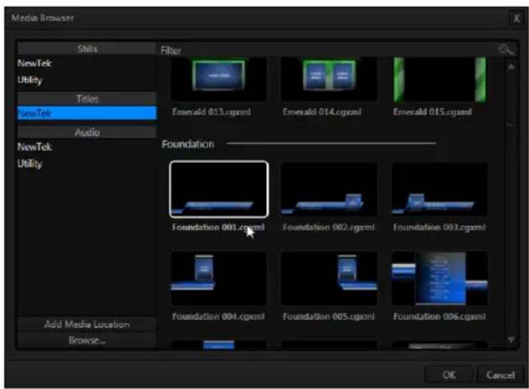Click Add Media Location button

tap(87, 324)
